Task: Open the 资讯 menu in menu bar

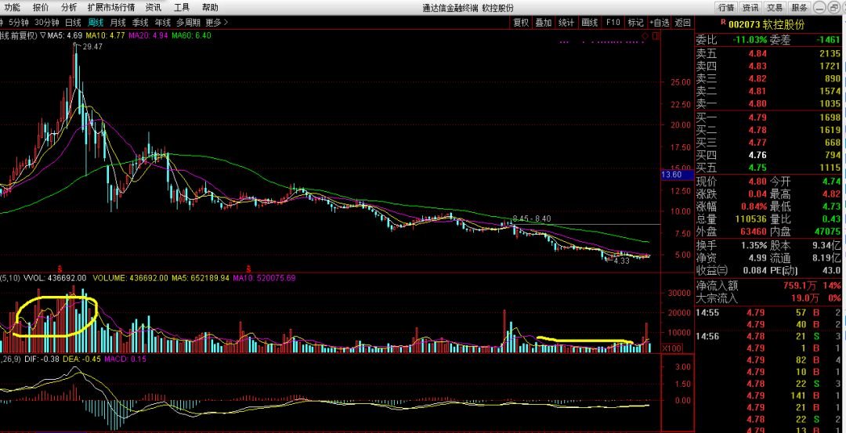Action: [x=154, y=8]
